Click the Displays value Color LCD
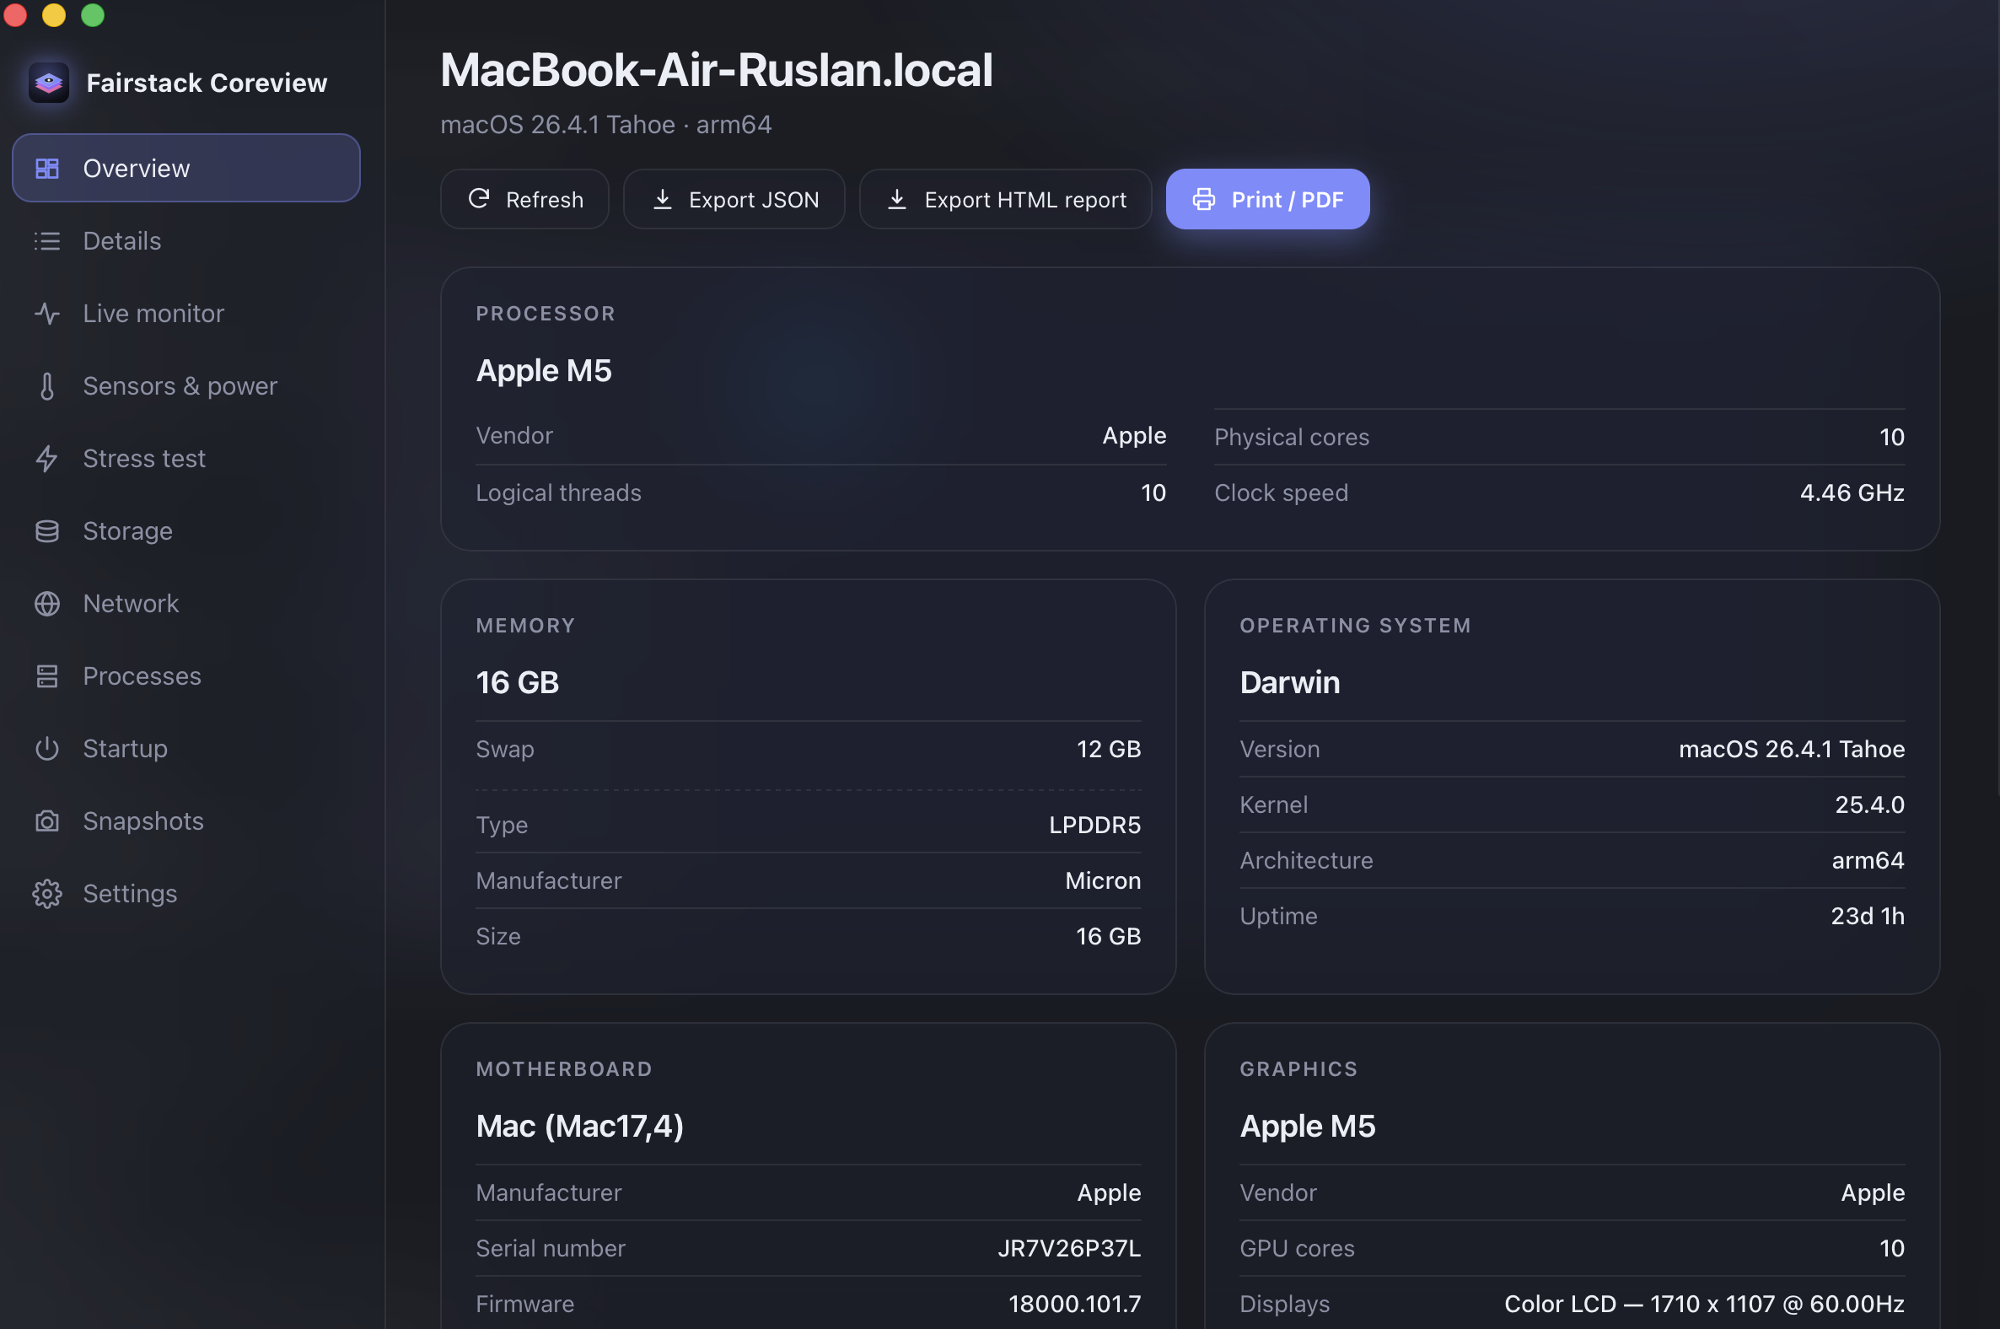Screen dimensions: 2000x1329 click(1704, 1304)
